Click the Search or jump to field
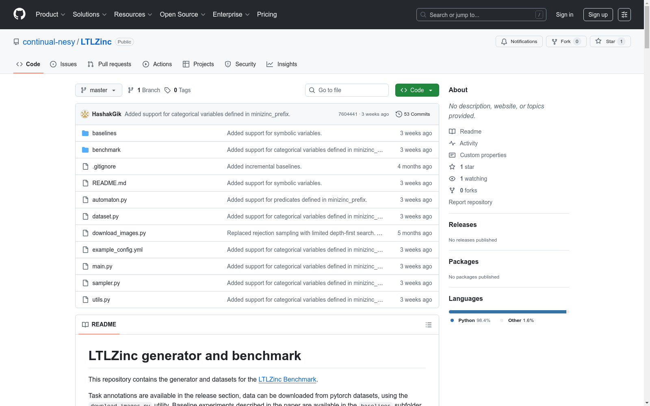The width and height of the screenshot is (650, 406). (x=481, y=15)
